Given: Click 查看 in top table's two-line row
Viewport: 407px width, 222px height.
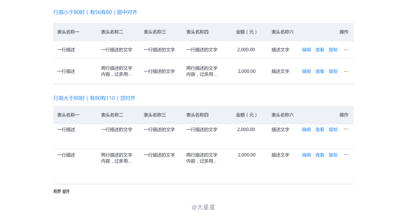Looking at the screenshot, I should click(x=320, y=71).
